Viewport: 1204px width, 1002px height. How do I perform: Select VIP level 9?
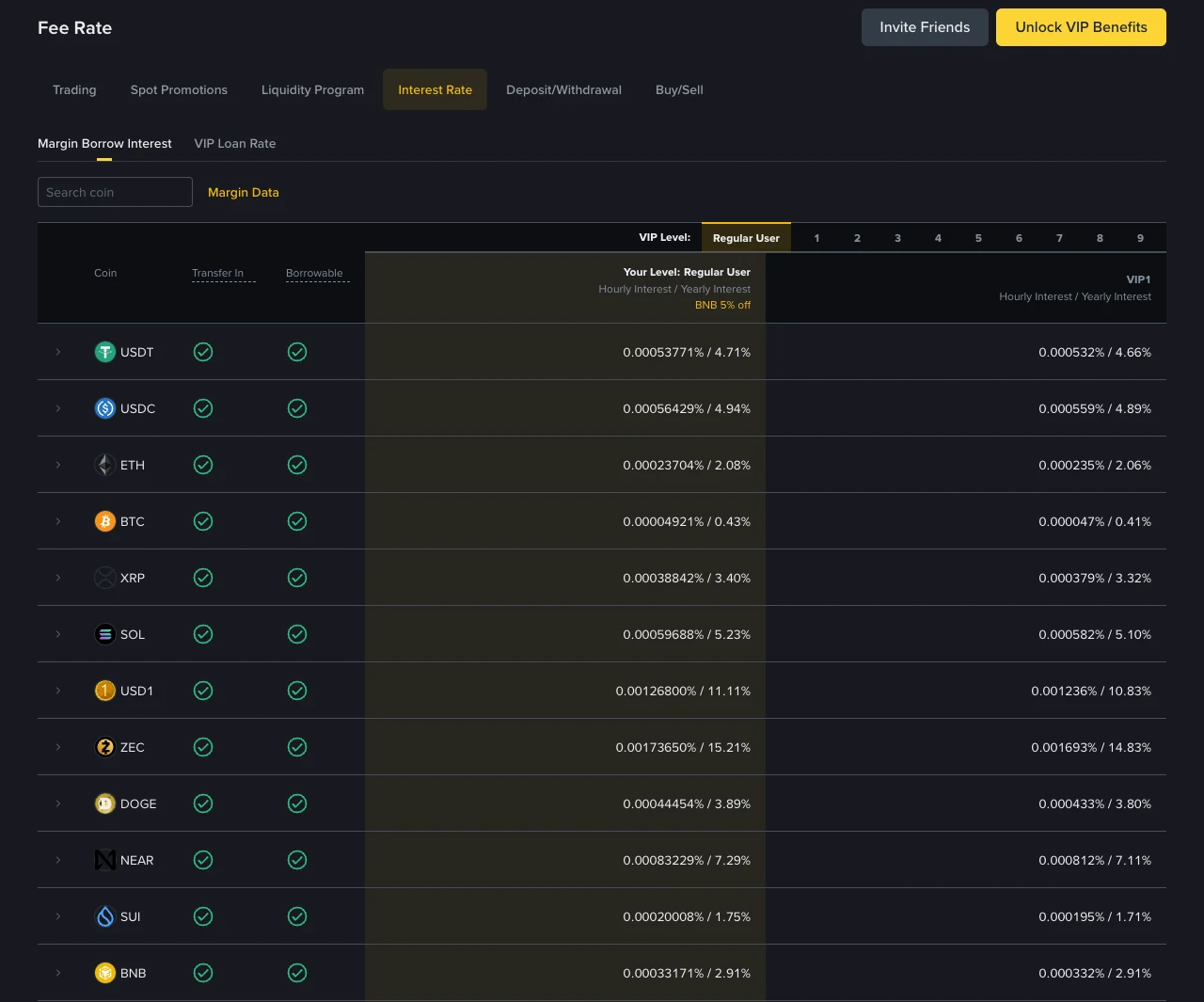pyautogui.click(x=1140, y=238)
